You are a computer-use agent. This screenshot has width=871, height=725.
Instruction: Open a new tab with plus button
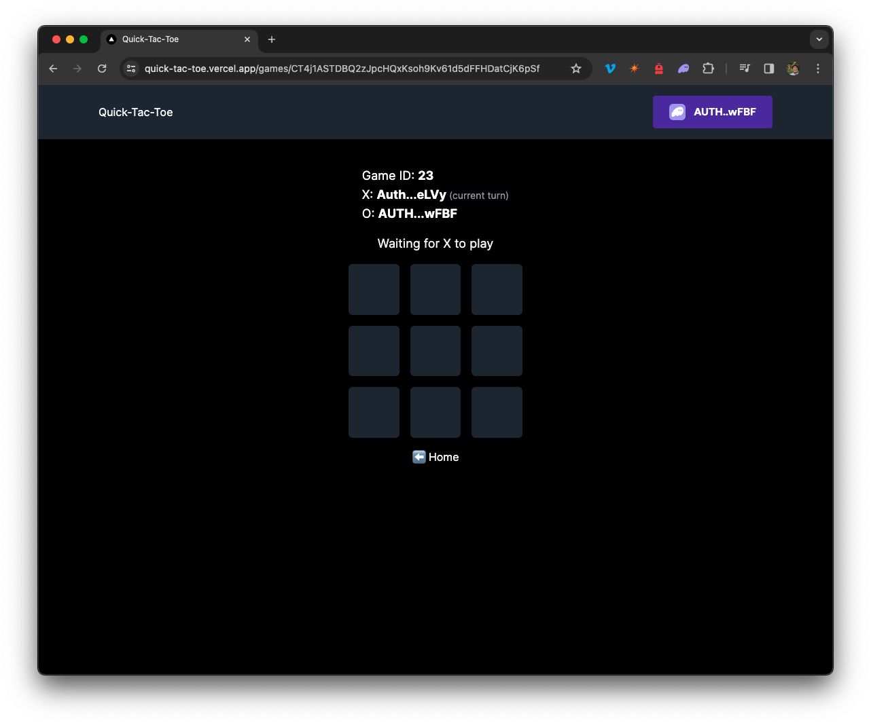pos(272,39)
